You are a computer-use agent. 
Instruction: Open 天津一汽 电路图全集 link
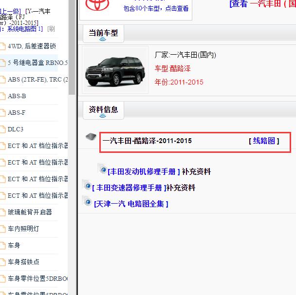131,204
